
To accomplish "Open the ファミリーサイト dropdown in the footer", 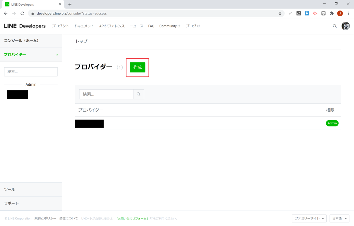I will (x=309, y=218).
